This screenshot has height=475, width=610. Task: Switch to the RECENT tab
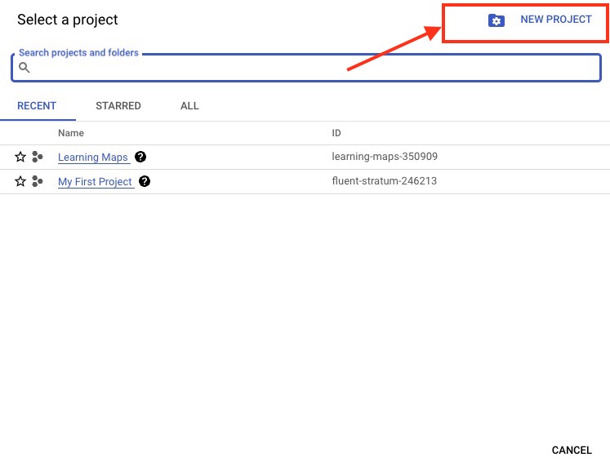[37, 106]
